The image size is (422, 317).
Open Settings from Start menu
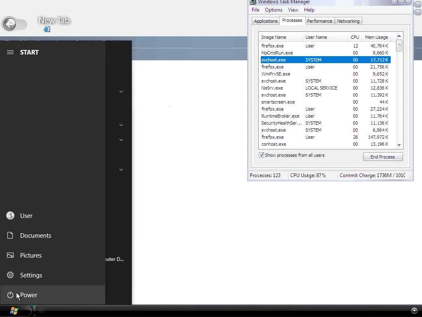tap(53, 275)
